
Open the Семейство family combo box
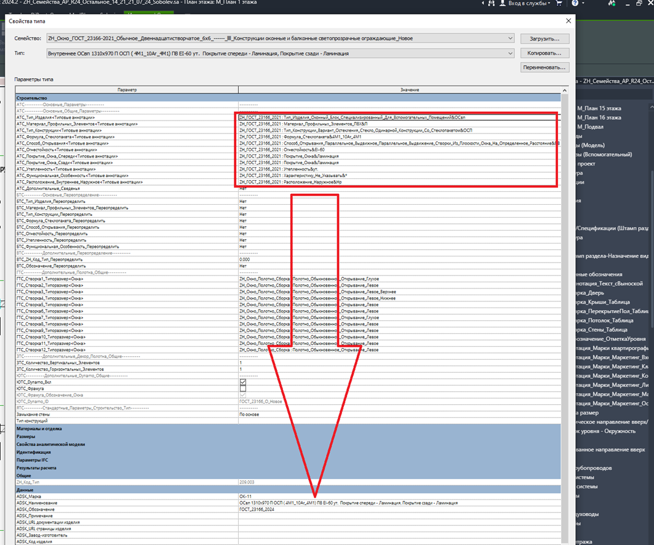click(281, 38)
